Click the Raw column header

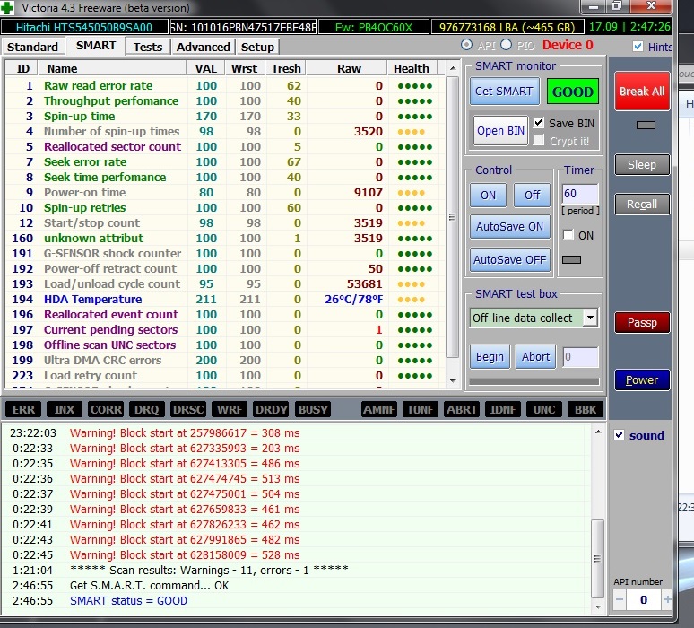tap(349, 68)
